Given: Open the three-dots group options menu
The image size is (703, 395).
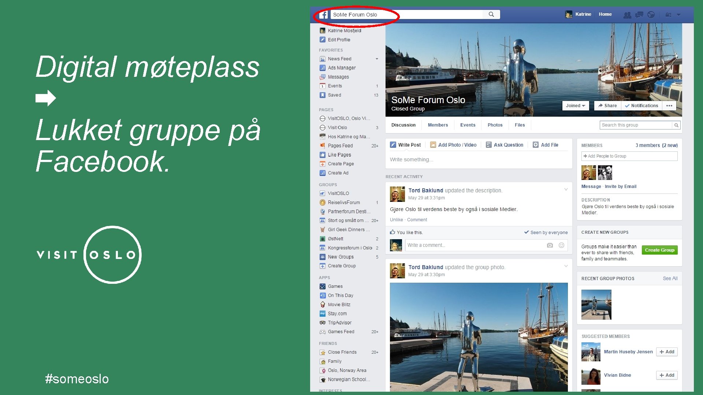Looking at the screenshot, I should click(669, 106).
